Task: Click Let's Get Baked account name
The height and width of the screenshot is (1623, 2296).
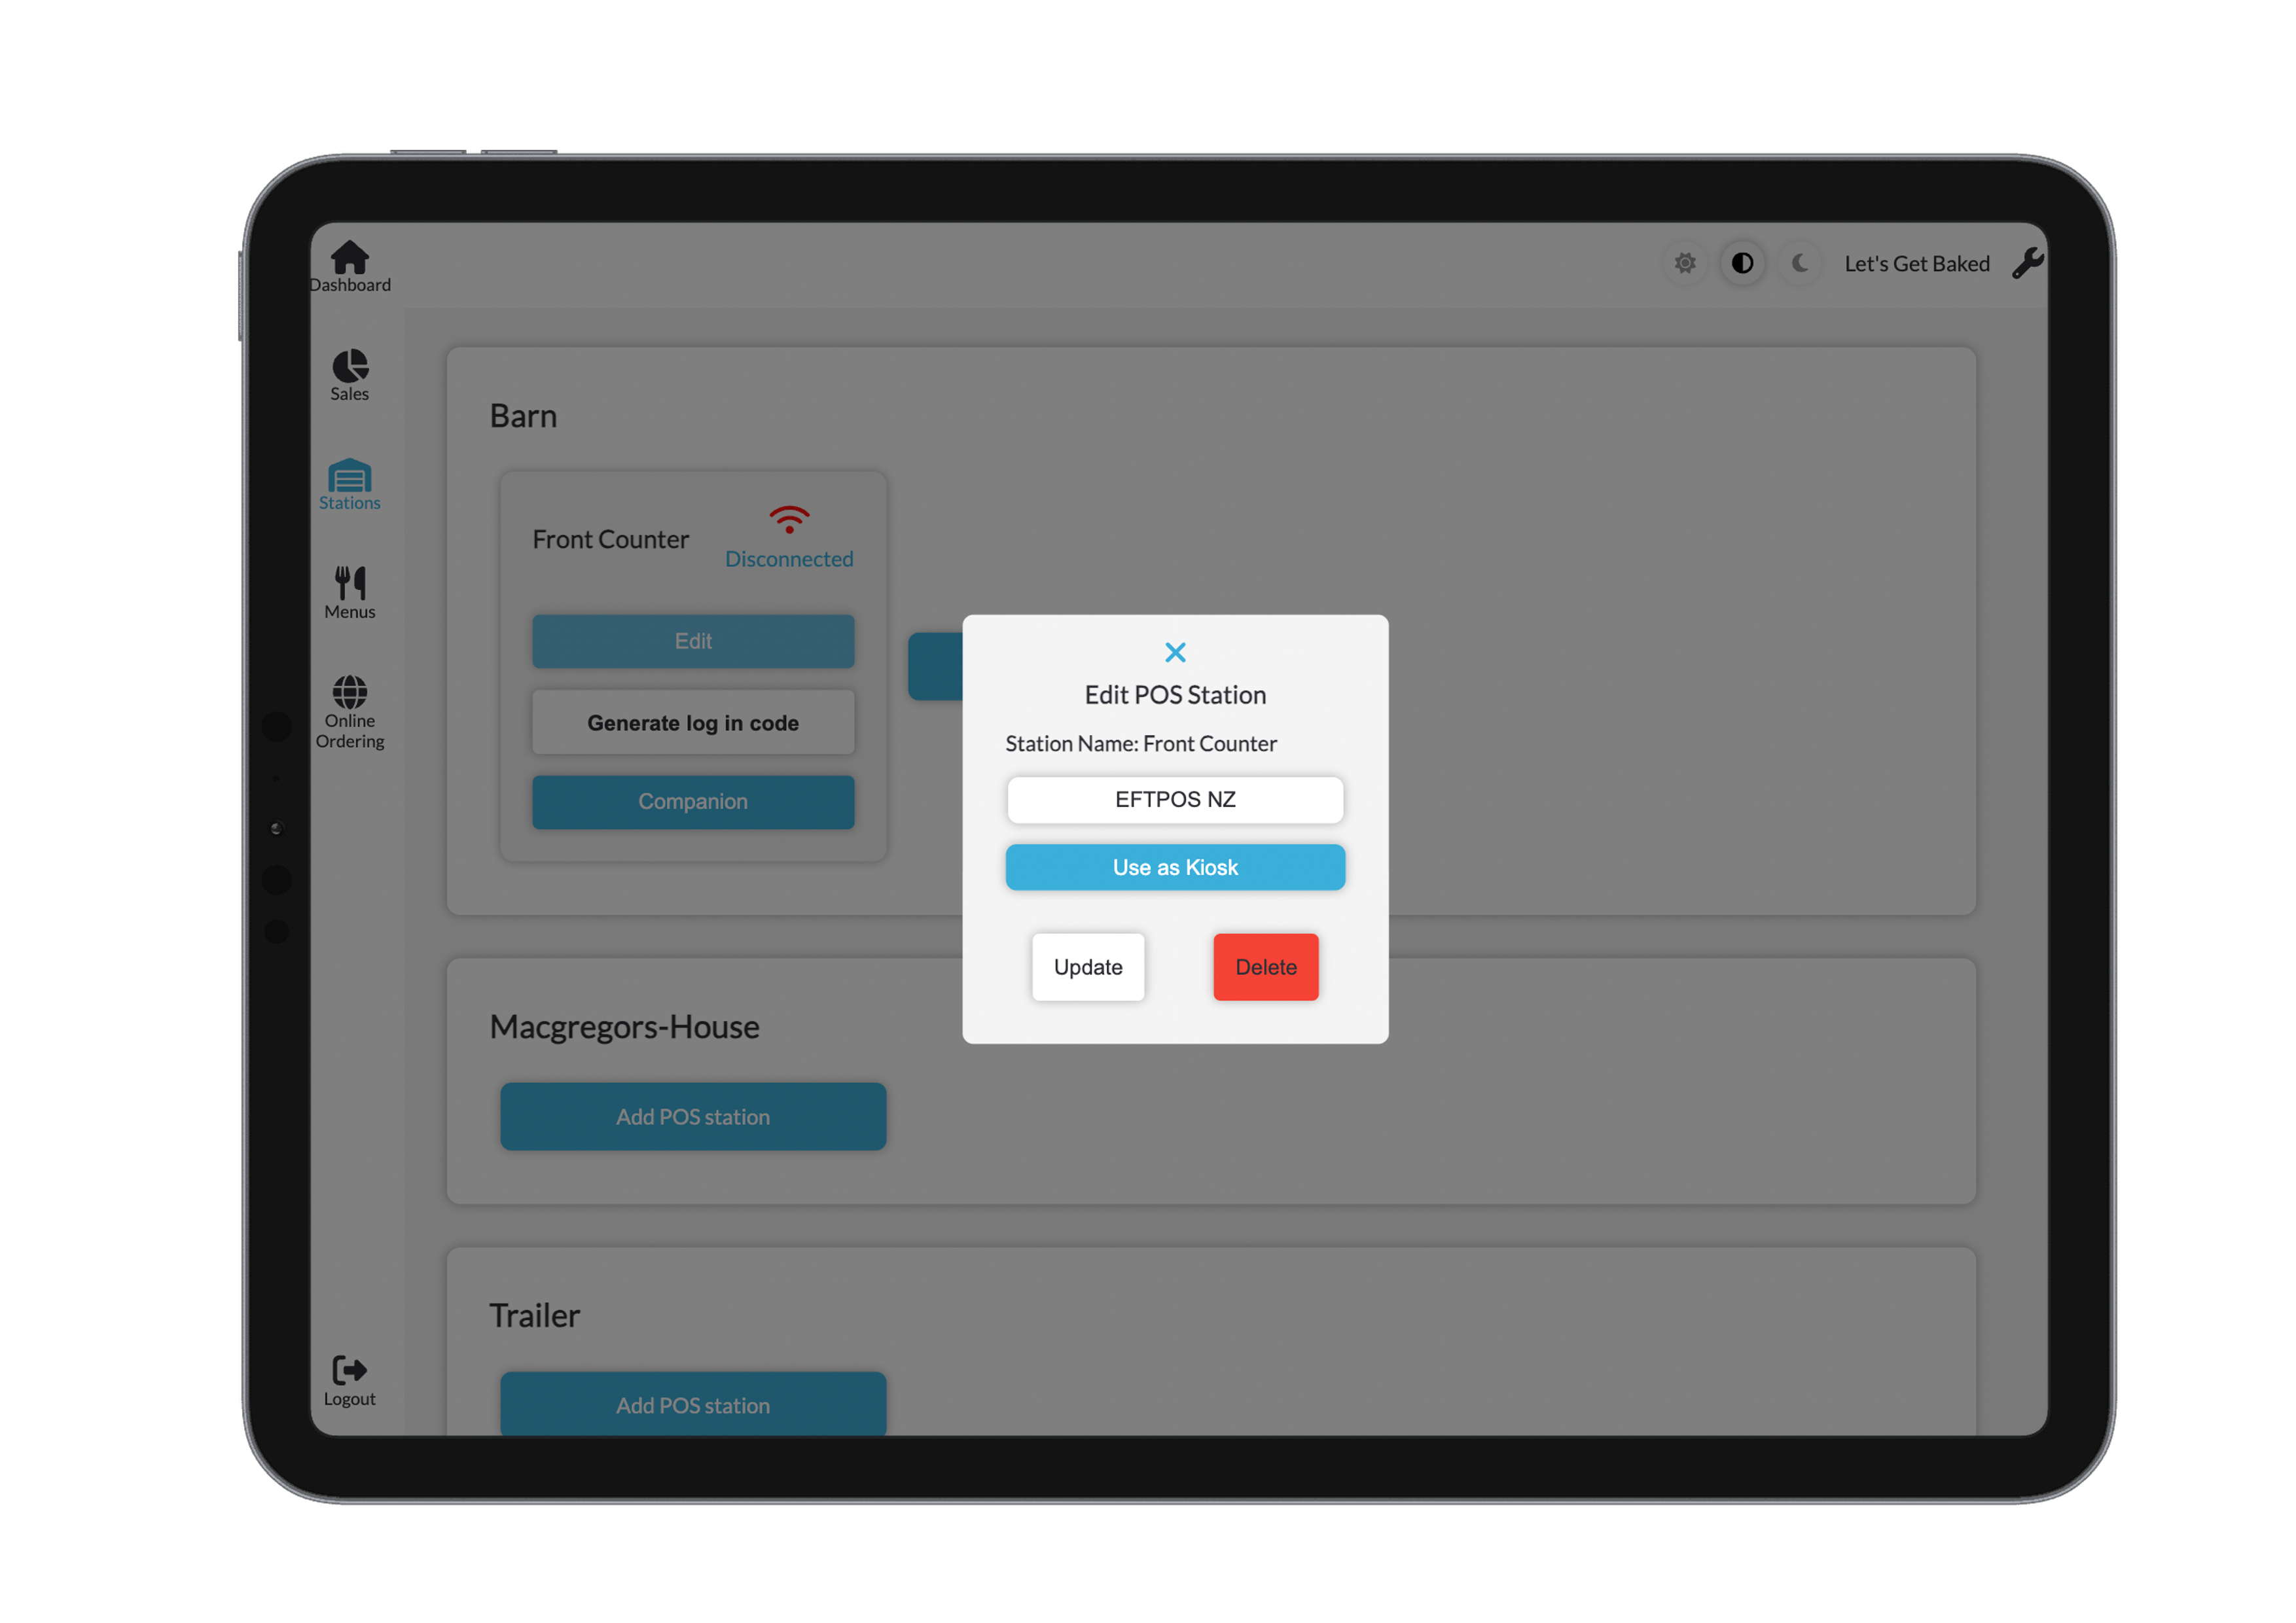Action: point(1916,264)
